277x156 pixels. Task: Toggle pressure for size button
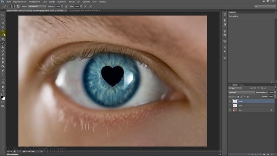click(x=90, y=6)
